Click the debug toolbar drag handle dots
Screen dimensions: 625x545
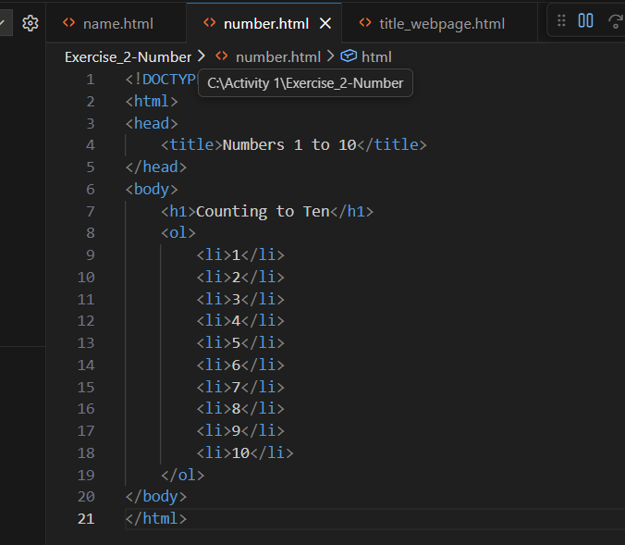coord(561,21)
